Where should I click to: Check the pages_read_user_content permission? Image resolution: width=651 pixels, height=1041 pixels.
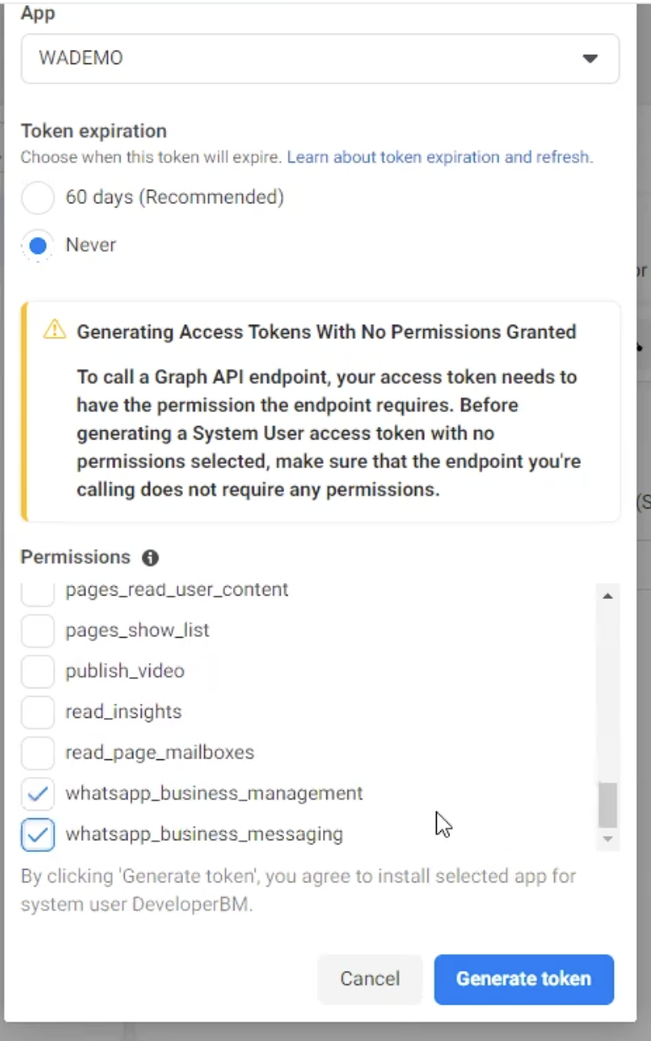(x=37, y=591)
